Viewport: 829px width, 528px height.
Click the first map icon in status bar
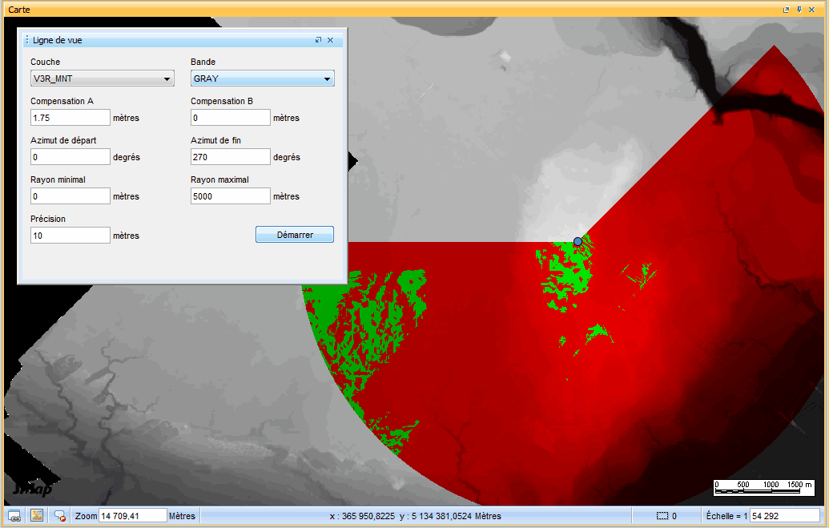14,516
